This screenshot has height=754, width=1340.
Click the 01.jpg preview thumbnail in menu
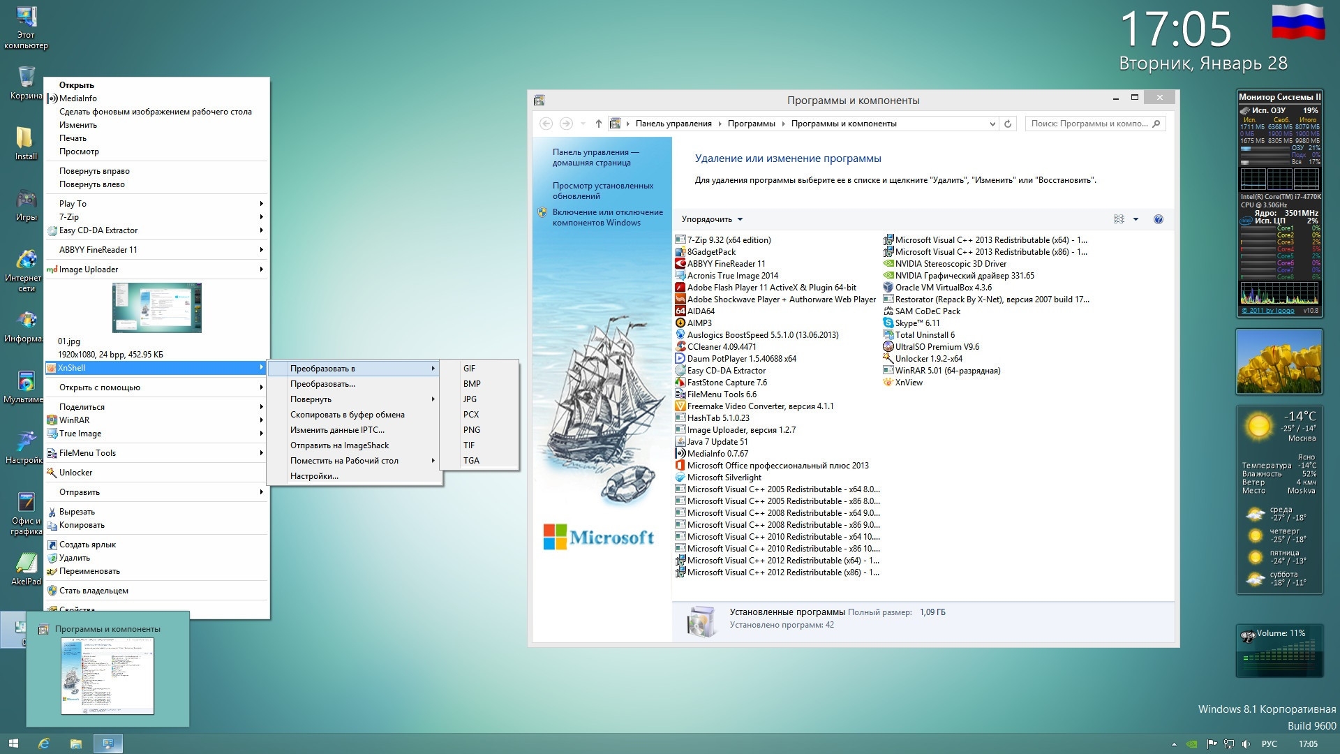157,308
